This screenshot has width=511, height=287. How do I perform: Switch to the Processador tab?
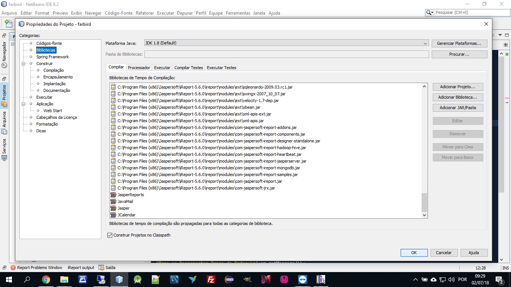click(139, 68)
